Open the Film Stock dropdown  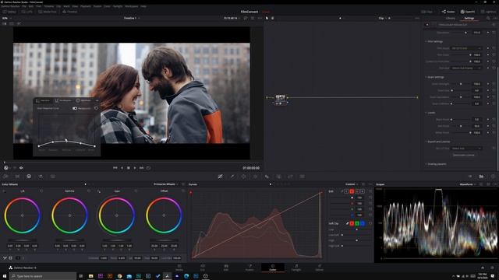tap(466, 48)
